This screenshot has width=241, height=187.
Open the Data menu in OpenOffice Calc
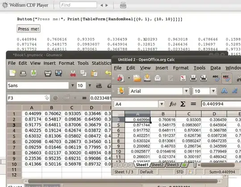(x=216, y=68)
